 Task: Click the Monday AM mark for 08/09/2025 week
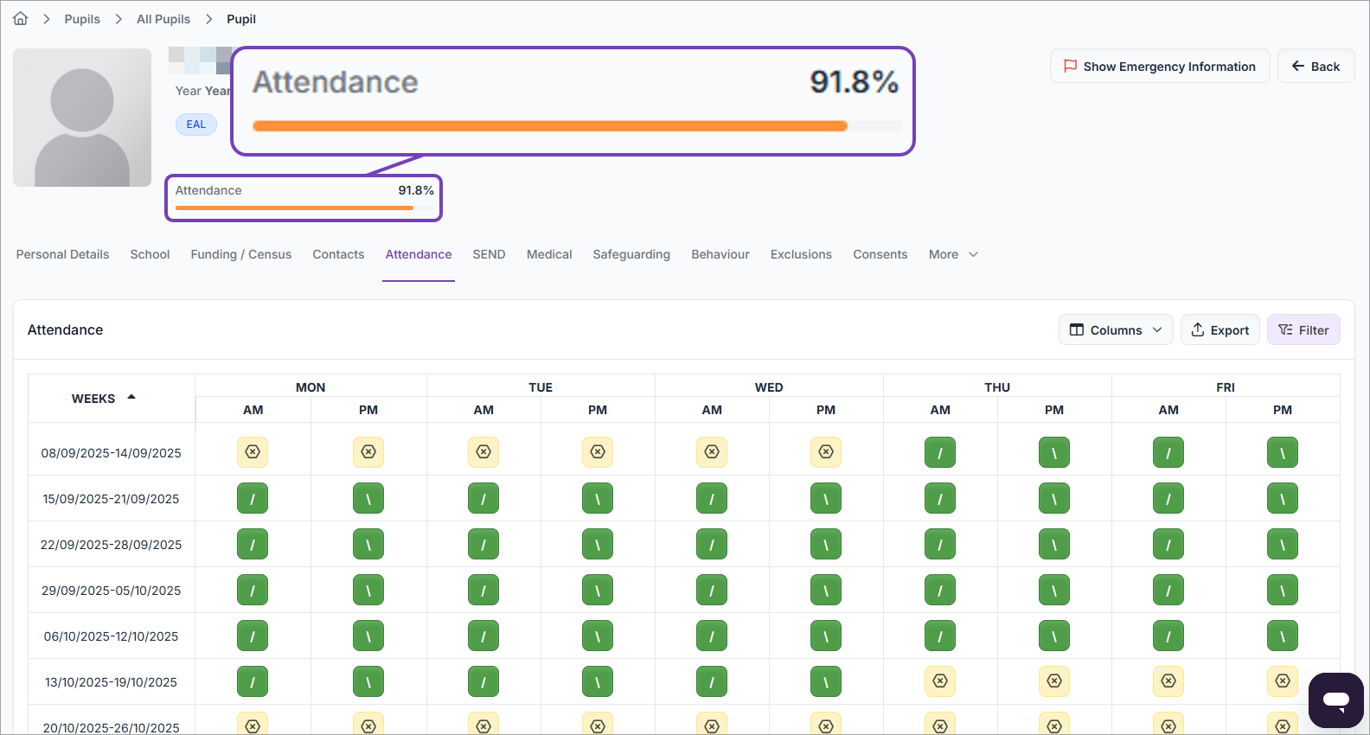[253, 451]
